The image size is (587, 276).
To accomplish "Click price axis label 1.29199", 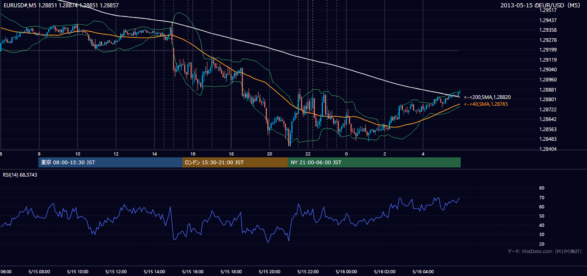I will point(548,50).
